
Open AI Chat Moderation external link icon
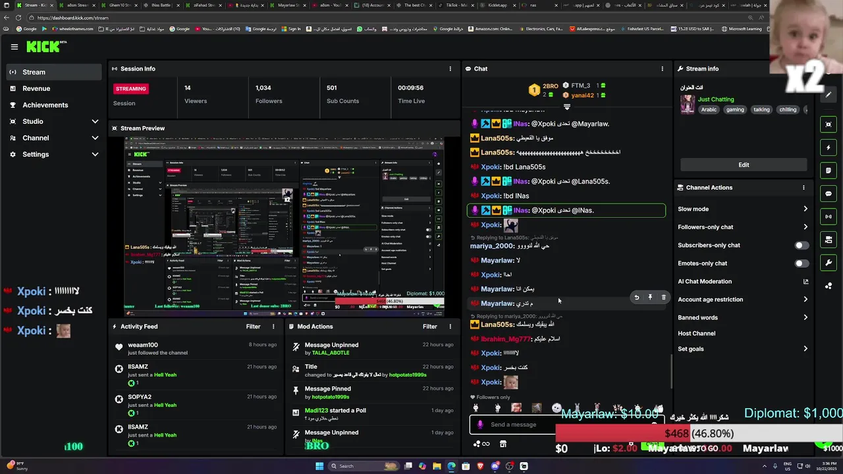pyautogui.click(x=805, y=282)
